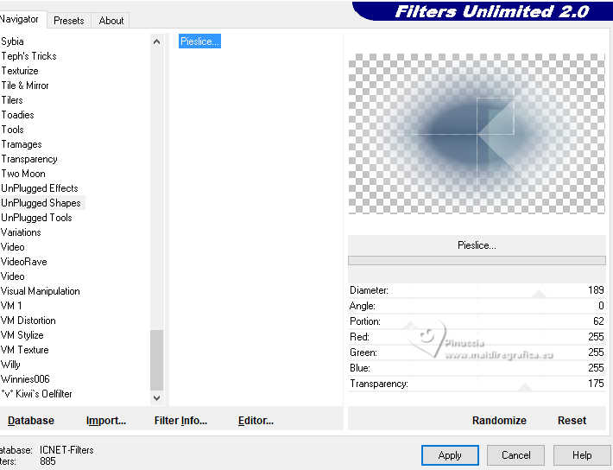The image size is (613, 470).
Task: Select Toadies category
Action: (x=17, y=115)
